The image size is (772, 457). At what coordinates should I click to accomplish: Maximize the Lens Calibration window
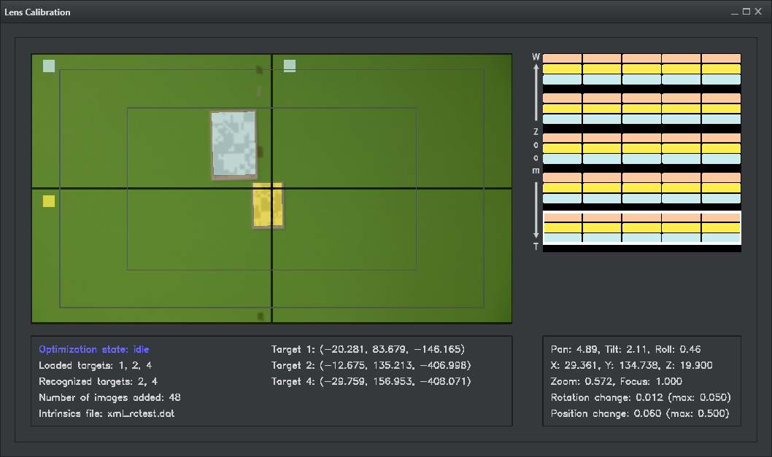pos(746,12)
